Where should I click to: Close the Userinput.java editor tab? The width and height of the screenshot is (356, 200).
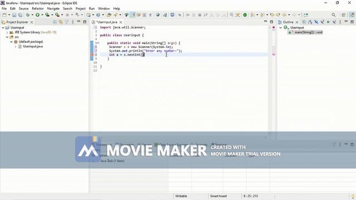121,22
